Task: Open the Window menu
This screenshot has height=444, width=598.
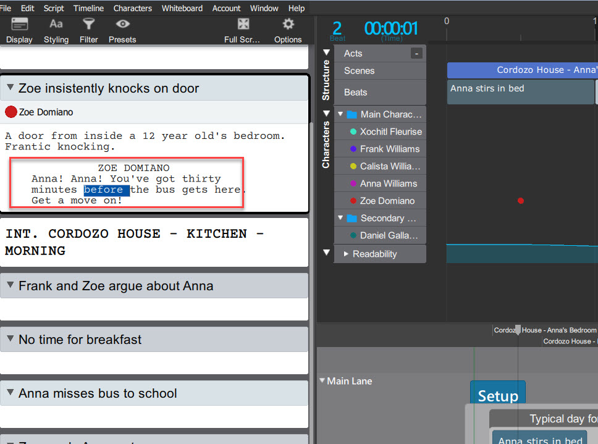Action: [x=264, y=8]
